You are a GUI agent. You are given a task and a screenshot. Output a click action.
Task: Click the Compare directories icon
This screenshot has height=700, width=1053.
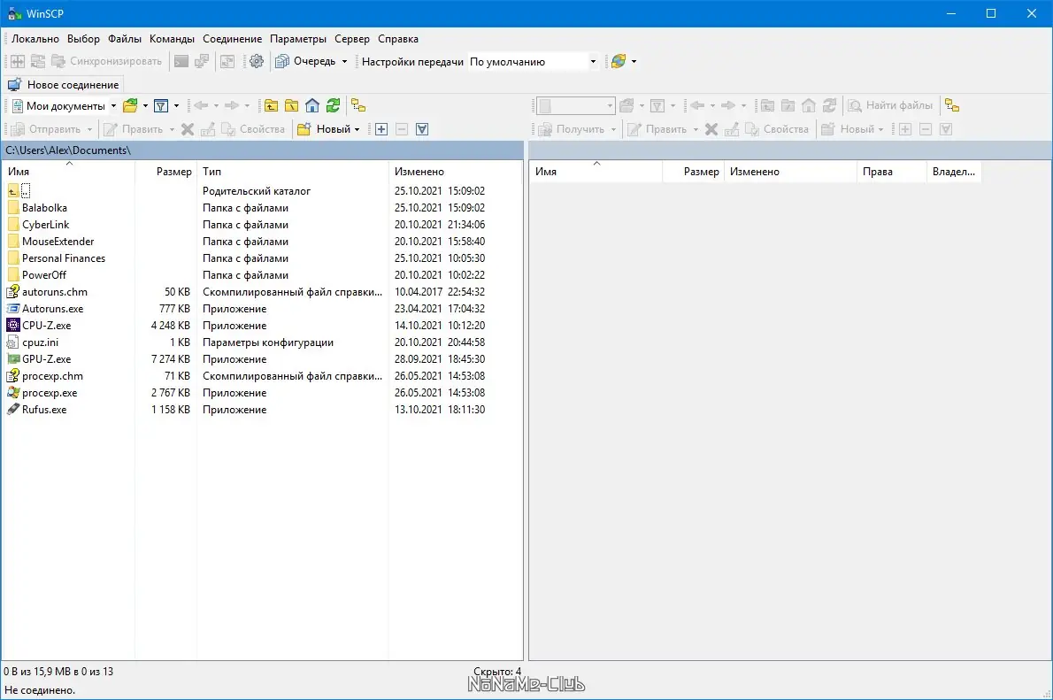pyautogui.click(x=18, y=61)
